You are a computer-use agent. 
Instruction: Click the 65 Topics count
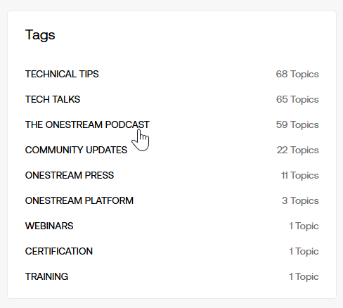(x=297, y=99)
